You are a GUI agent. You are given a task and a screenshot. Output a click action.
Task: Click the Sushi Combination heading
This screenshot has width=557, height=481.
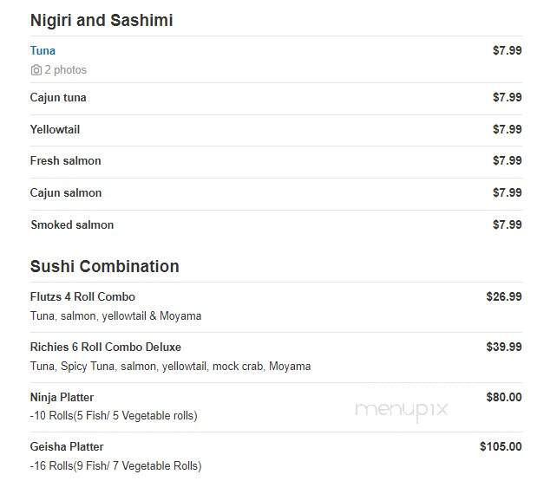pos(105,266)
